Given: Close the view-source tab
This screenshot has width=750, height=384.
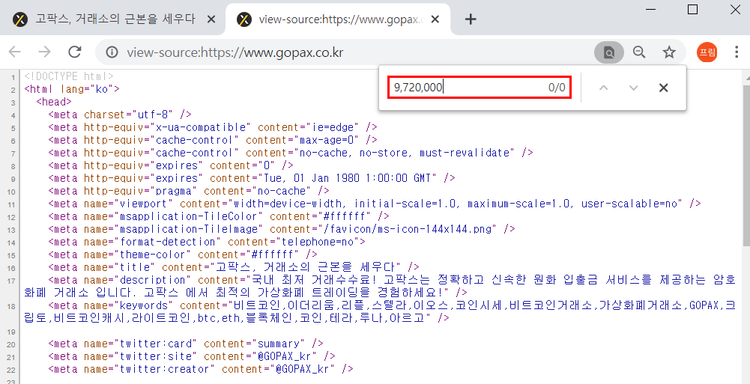Looking at the screenshot, I should click(435, 19).
